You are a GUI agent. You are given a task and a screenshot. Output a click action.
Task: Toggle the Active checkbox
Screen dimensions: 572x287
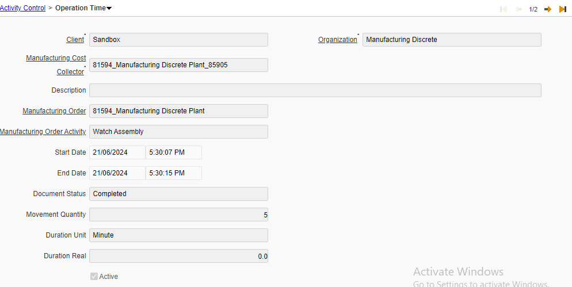tap(94, 277)
